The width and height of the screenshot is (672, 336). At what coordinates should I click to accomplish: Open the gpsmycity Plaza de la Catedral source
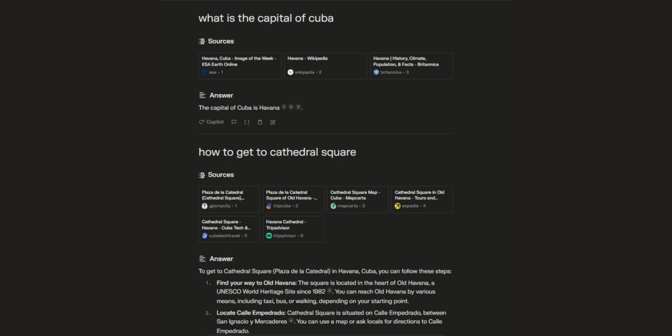coord(229,199)
